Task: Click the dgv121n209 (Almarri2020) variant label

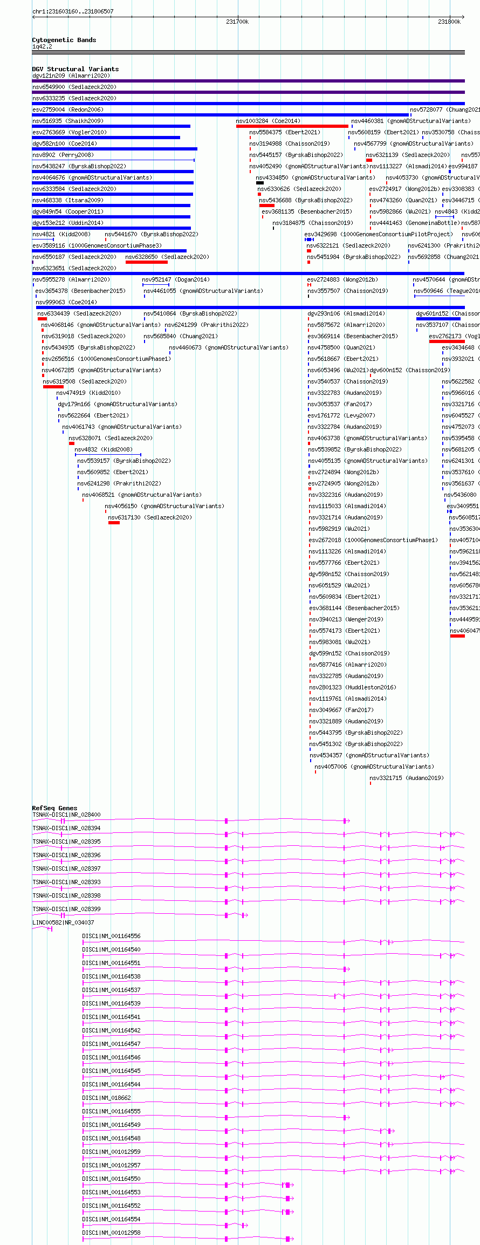Action: (71, 76)
